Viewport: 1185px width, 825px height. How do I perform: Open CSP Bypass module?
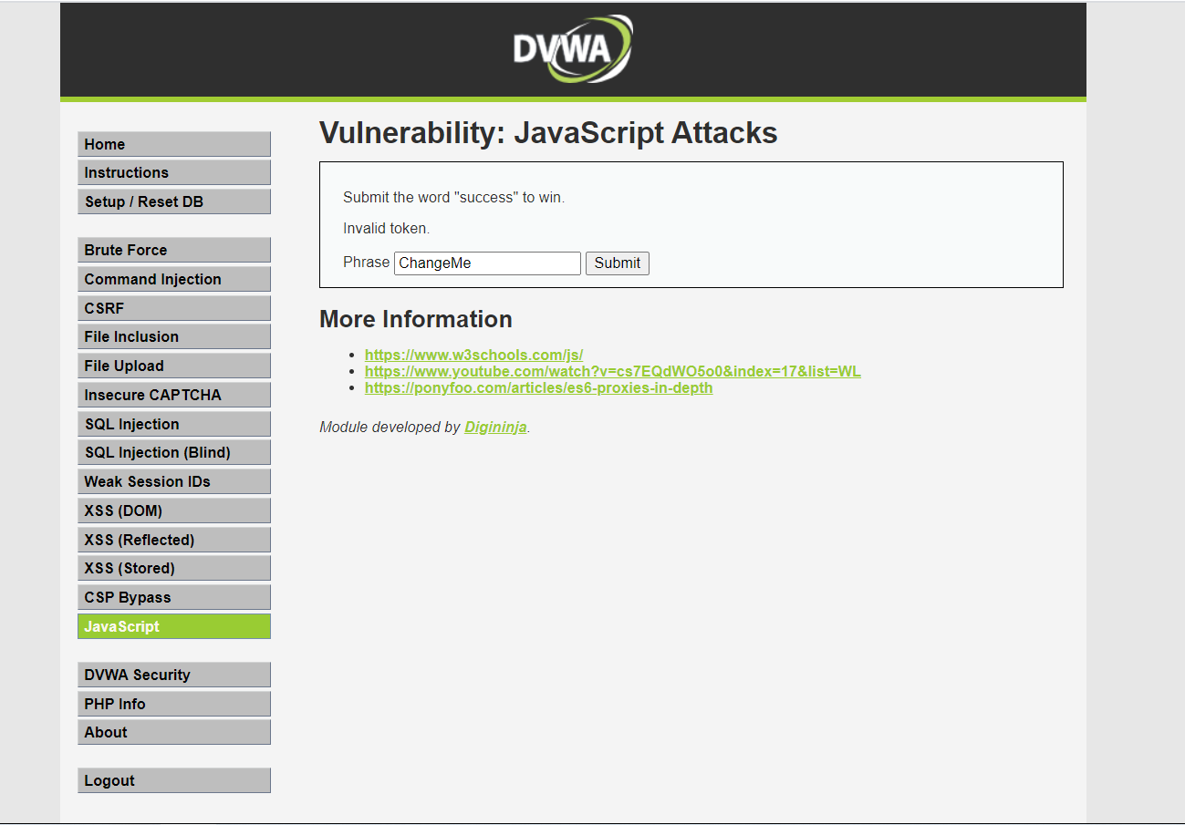click(173, 597)
